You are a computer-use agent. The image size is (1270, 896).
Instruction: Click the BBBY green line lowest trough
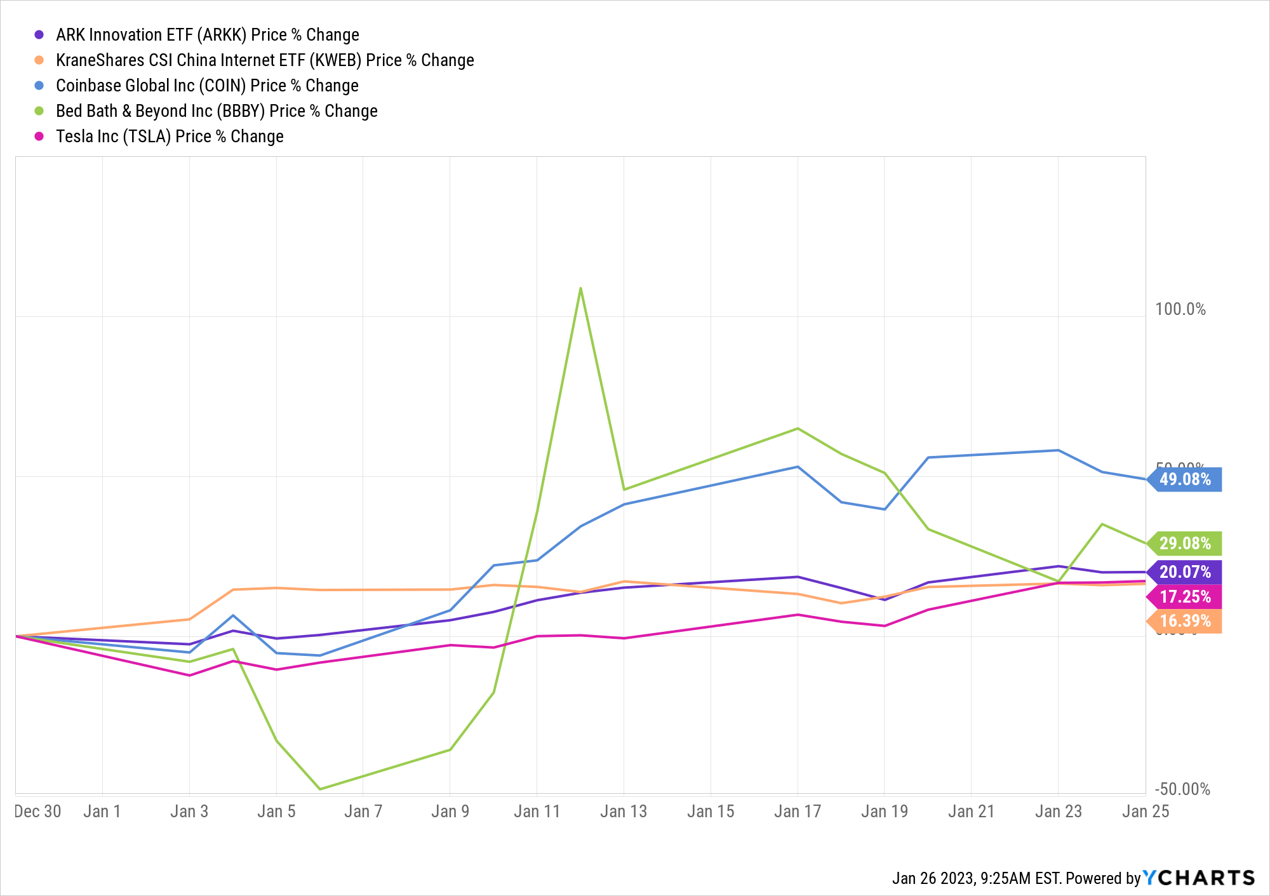(319, 789)
